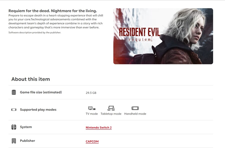This screenshot has width=225, height=148.
Task: Click the TV mode label
Action: 92,114
